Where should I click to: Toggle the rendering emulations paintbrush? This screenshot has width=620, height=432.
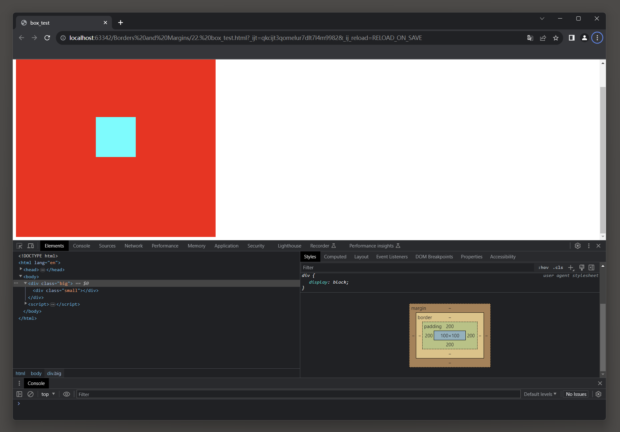(x=582, y=267)
